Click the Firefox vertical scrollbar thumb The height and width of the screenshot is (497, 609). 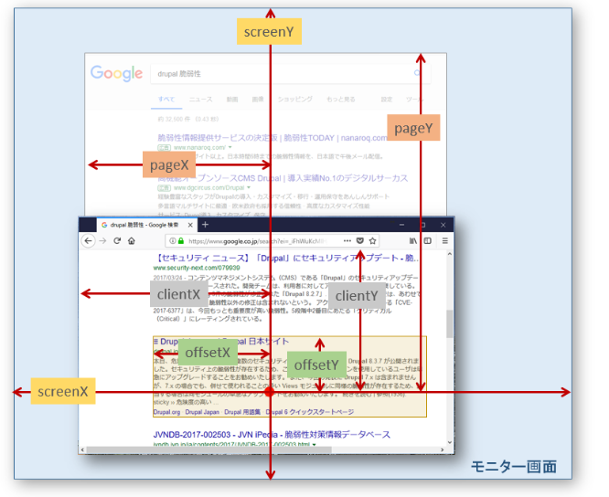coord(449,323)
